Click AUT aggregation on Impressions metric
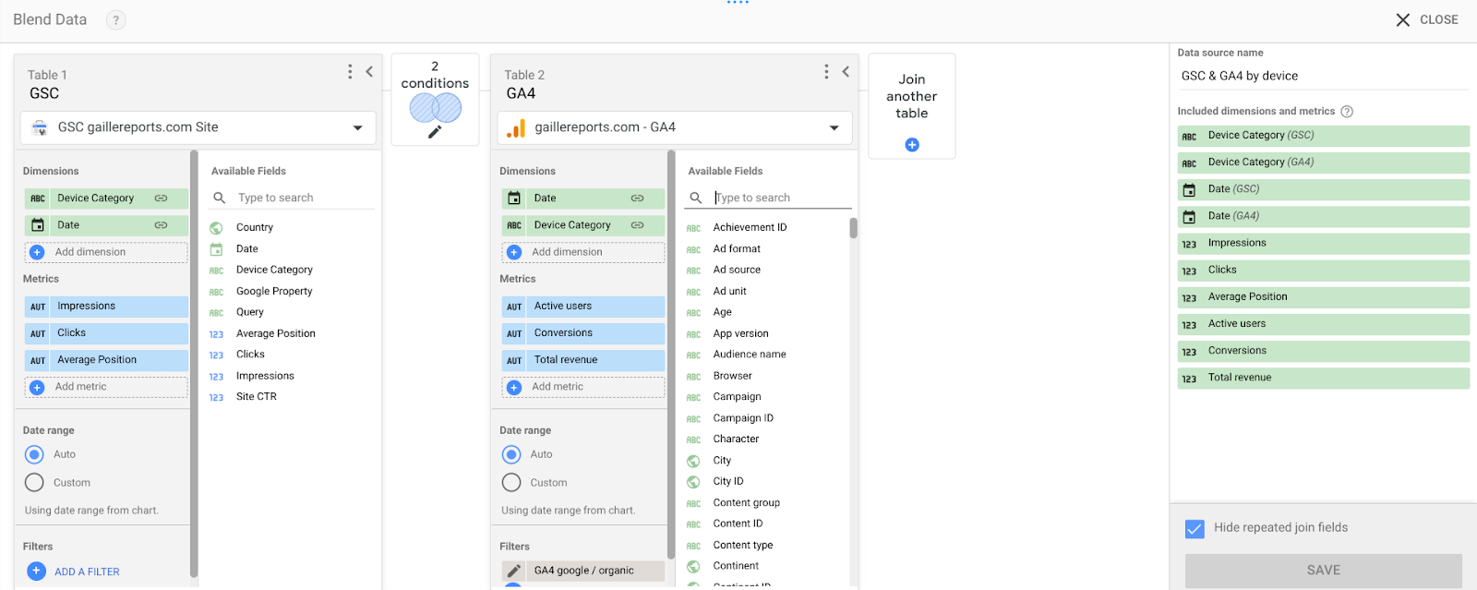1477x590 pixels. (38, 307)
